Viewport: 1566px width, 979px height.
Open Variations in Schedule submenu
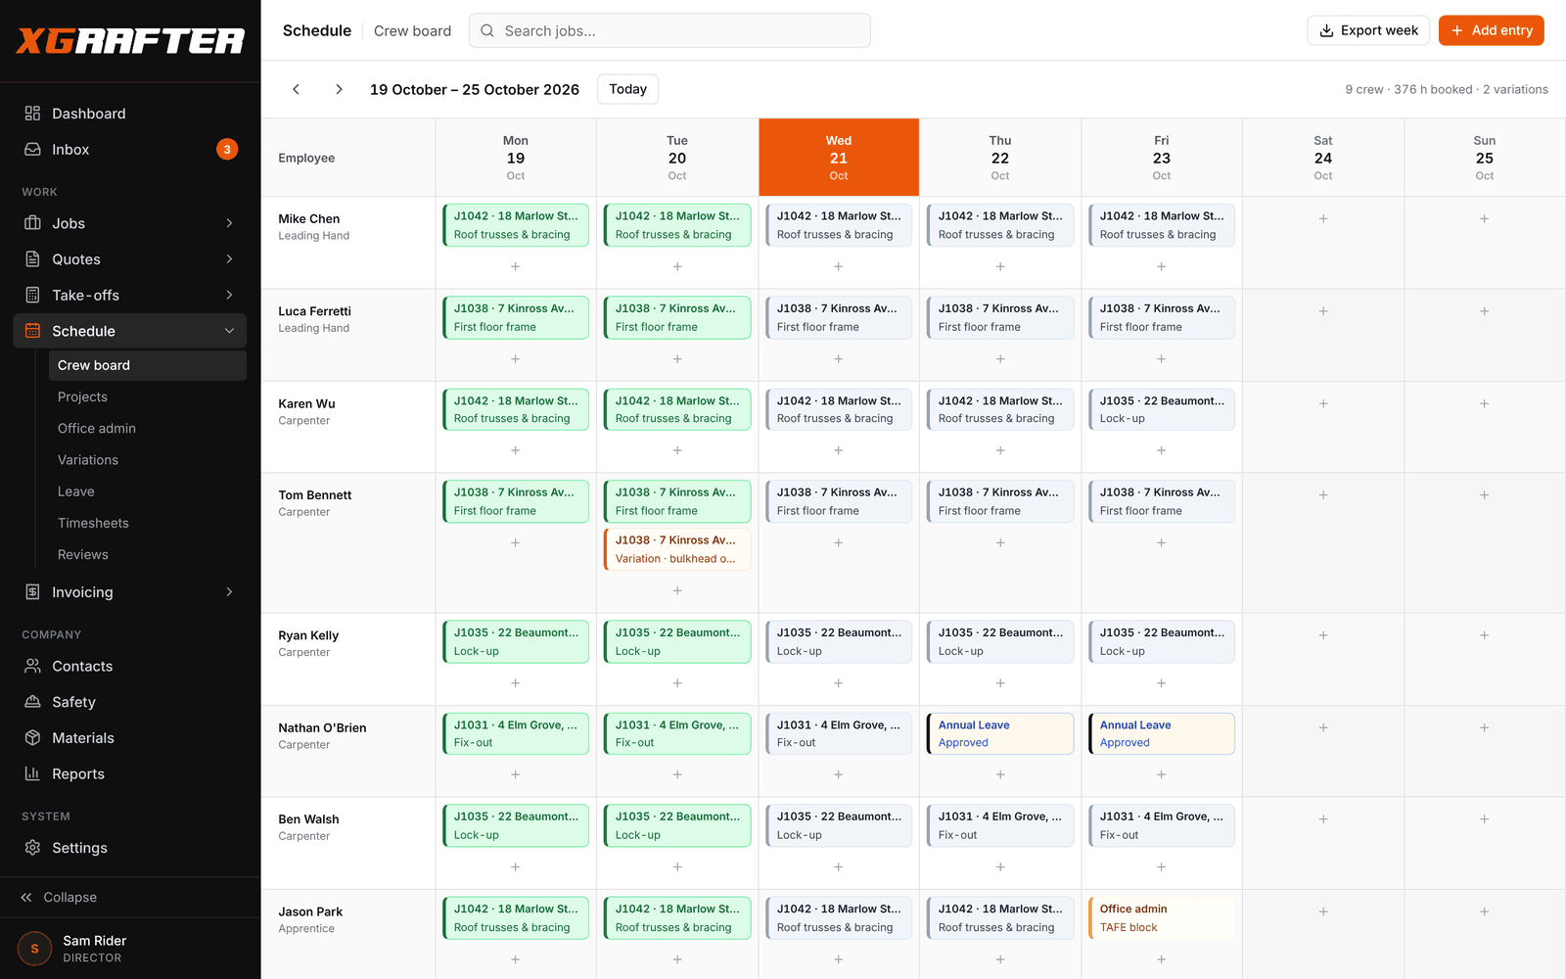(148, 460)
